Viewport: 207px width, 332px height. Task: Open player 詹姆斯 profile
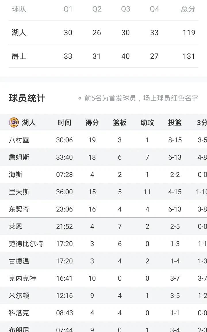pos(19,157)
